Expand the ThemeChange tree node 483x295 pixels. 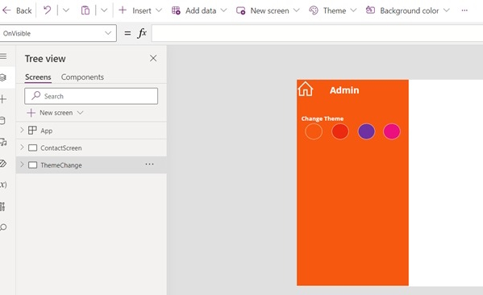pos(22,164)
